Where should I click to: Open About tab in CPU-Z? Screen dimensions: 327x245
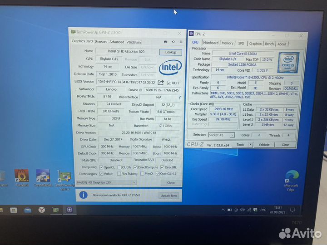click(282, 44)
